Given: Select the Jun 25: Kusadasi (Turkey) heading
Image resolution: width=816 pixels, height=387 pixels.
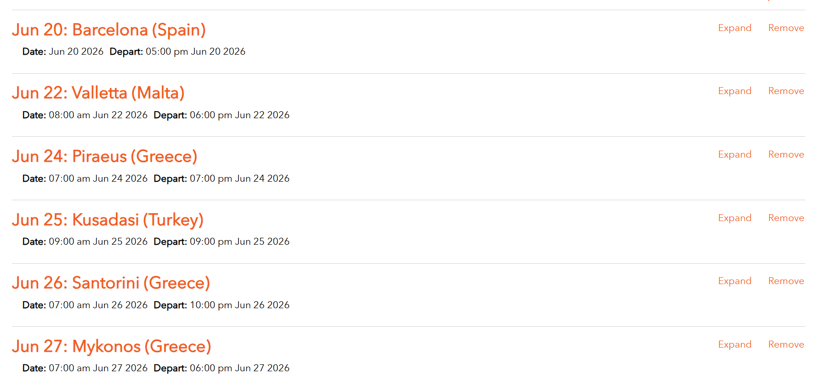Looking at the screenshot, I should 108,220.
